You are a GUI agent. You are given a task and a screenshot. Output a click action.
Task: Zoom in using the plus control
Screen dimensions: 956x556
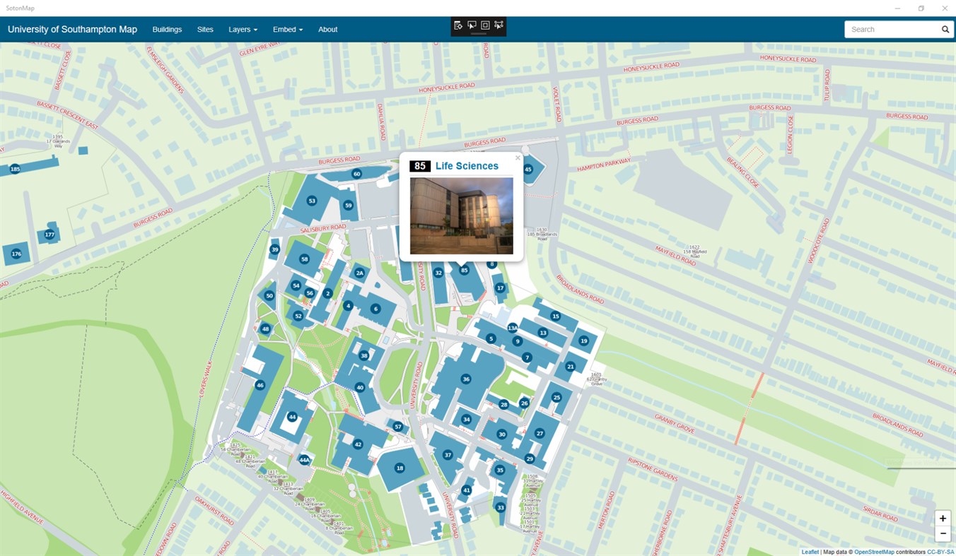coord(943,518)
